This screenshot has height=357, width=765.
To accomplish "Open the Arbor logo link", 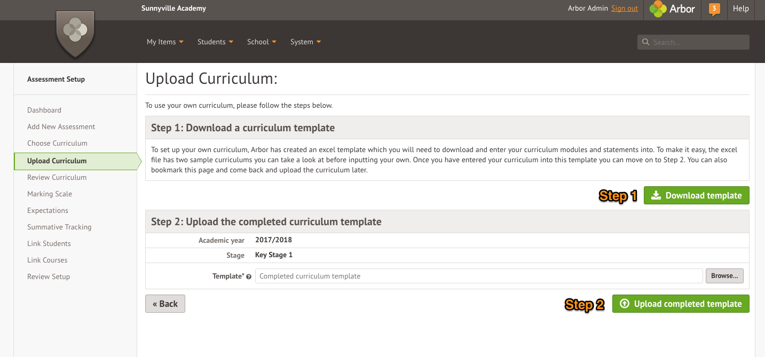I will coord(672,9).
